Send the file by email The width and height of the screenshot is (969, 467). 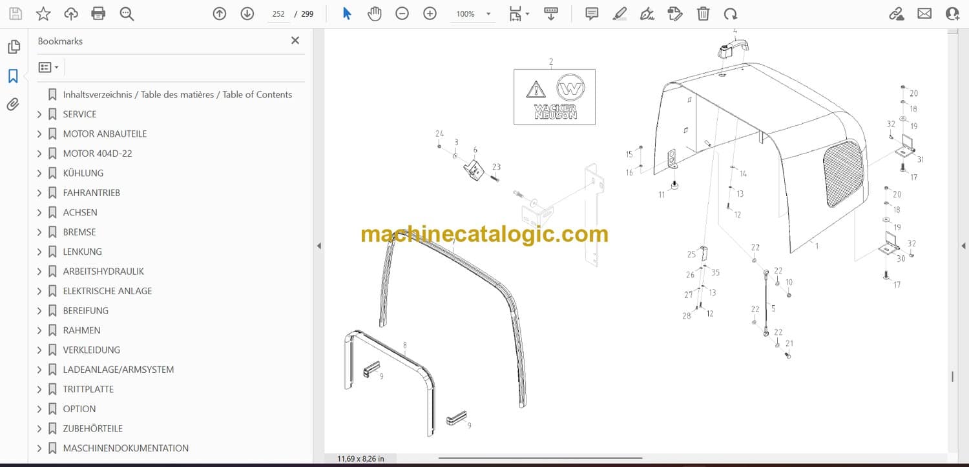tap(924, 14)
